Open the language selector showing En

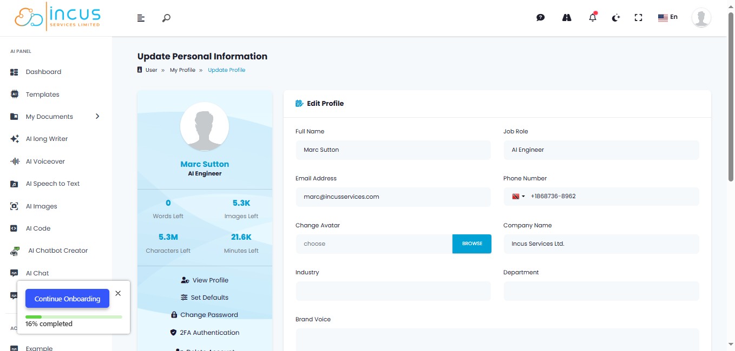667,17
